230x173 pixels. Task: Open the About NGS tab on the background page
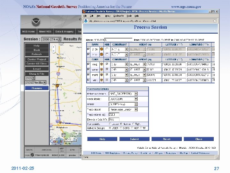pos(45,31)
